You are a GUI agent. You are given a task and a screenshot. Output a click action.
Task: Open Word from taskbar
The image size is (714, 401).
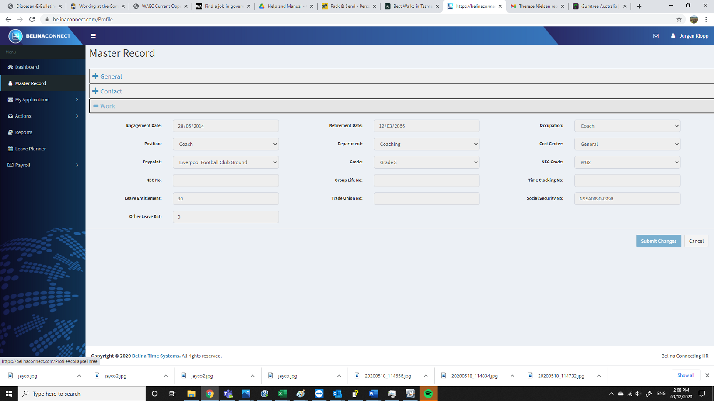(373, 394)
